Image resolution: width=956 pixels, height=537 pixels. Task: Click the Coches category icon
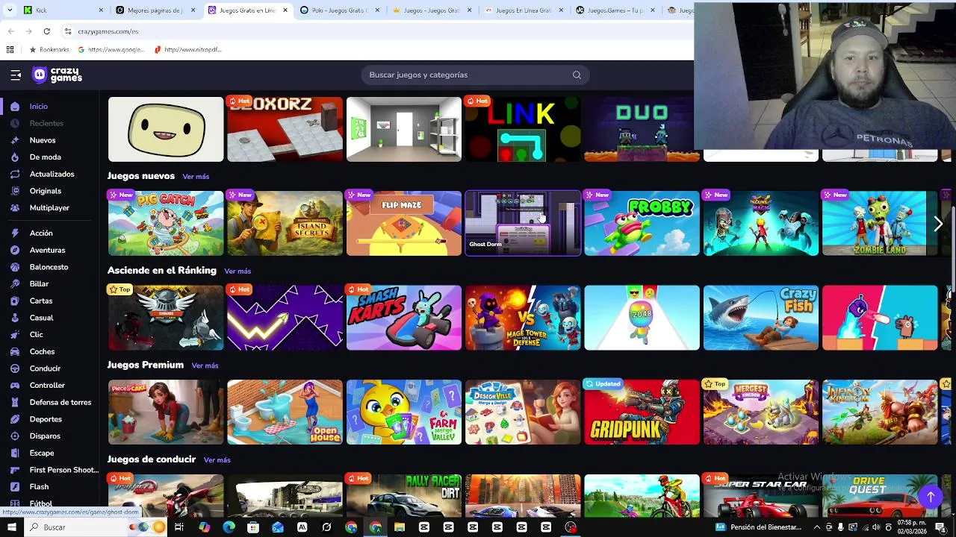(x=15, y=351)
